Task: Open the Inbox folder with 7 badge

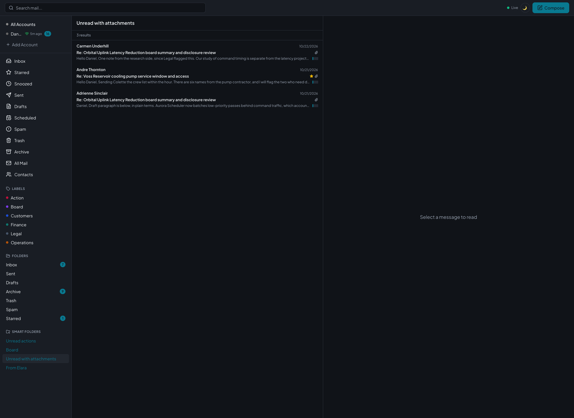Action: (36, 265)
